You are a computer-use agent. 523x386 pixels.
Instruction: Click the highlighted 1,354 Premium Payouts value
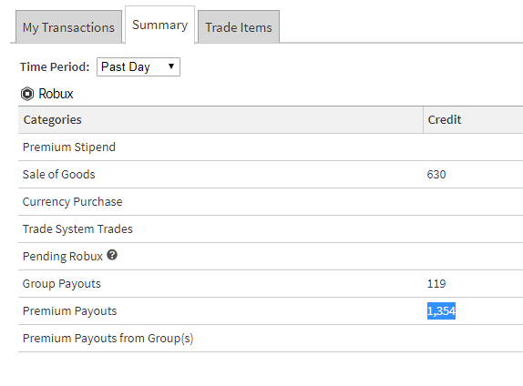click(441, 311)
